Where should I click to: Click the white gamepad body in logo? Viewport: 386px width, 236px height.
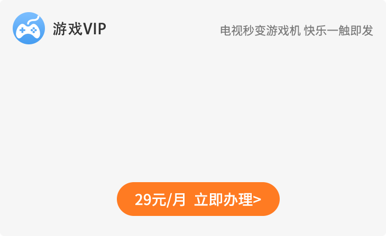[x=27, y=32]
